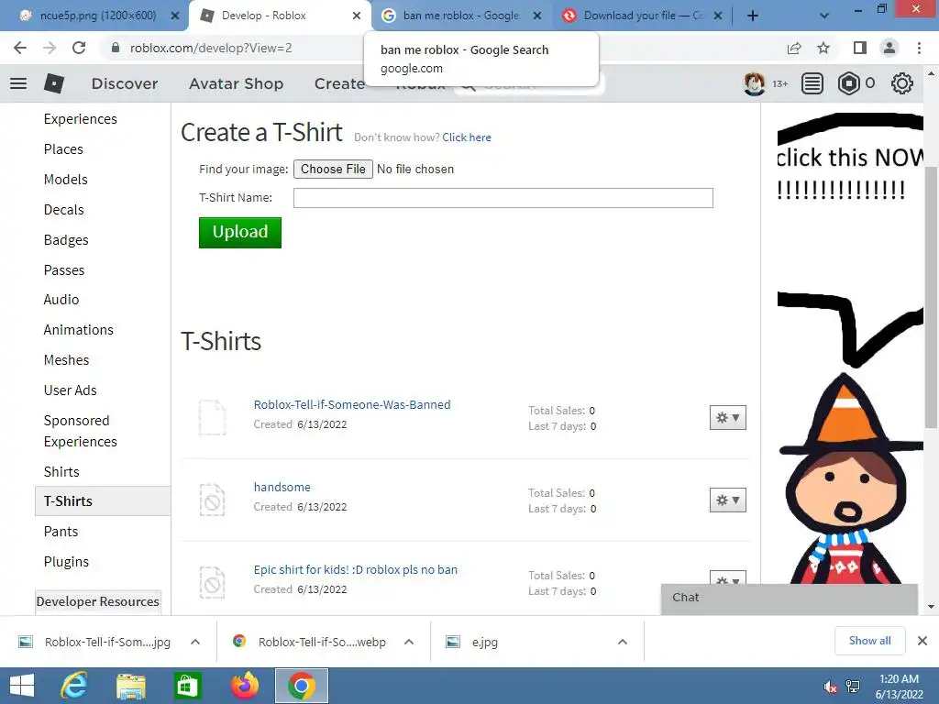939x704 pixels.
Task: Open the Roblox avatar profile icon
Action: click(x=754, y=83)
